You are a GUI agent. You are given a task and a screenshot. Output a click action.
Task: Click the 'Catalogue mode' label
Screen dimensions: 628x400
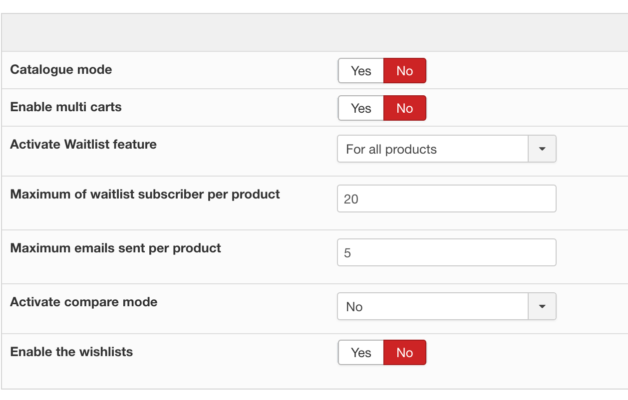pos(61,69)
